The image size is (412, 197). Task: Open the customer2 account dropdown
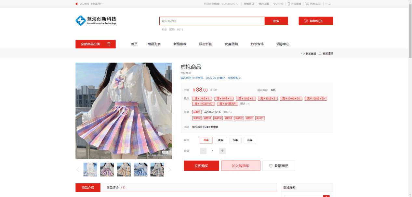[230, 4]
